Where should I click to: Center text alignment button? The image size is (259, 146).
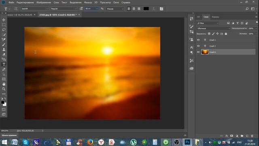click(134, 9)
